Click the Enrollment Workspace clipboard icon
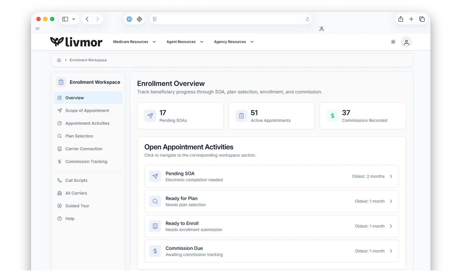Screen dimensions: 456x278 pos(61,82)
